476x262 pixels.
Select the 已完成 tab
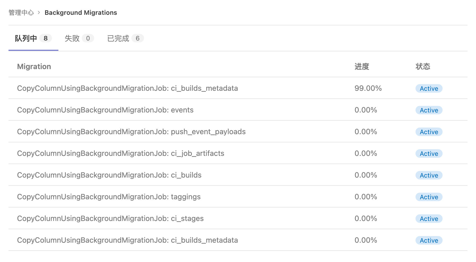[x=118, y=38]
